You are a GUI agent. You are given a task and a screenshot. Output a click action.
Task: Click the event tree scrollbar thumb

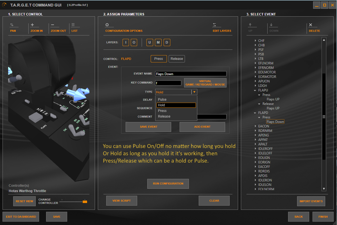324,117
